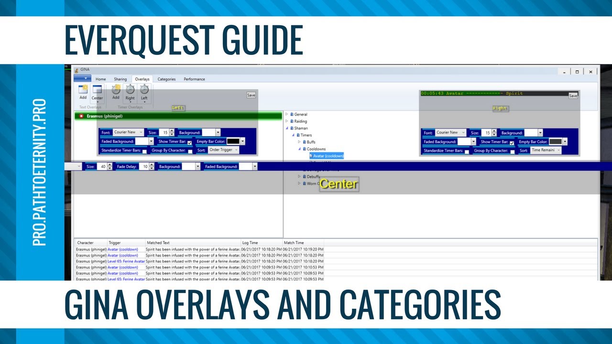
Task: Toggle Standardize Timer Bars in Left overlay
Action: click(144, 151)
